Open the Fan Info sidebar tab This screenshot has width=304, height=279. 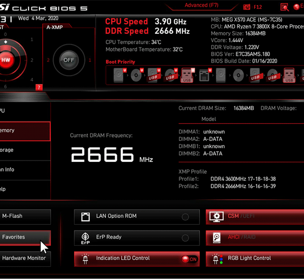coord(25,170)
